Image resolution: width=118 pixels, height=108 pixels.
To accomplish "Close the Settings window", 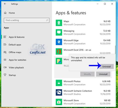I will [112, 4].
